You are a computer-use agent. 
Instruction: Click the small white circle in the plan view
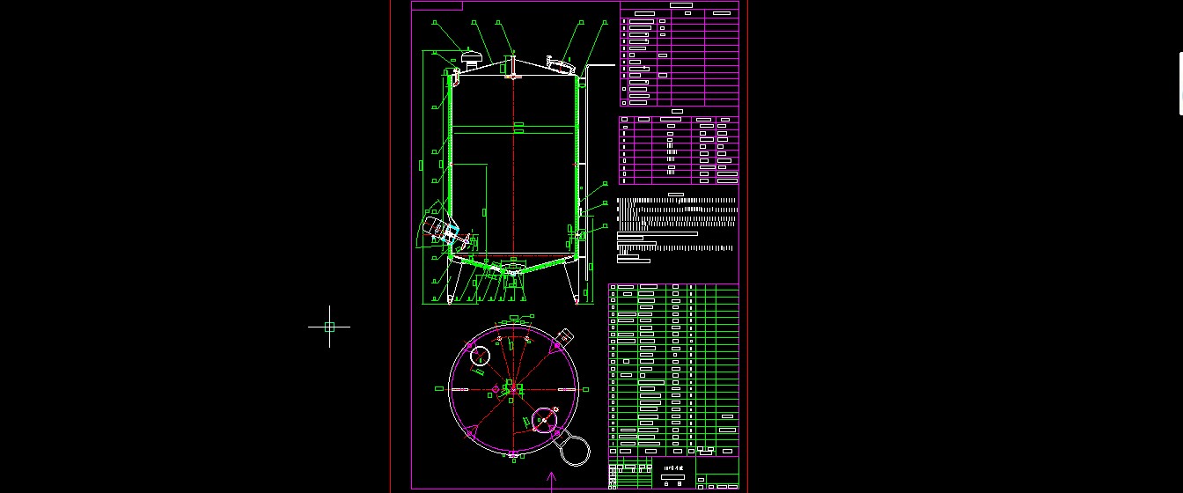pyautogui.click(x=480, y=356)
